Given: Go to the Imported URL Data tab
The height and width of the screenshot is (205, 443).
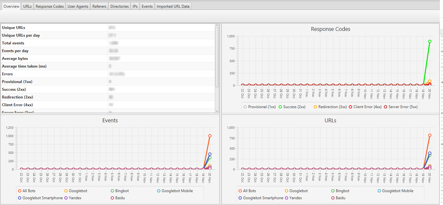Looking at the screenshot, I should 173,6.
